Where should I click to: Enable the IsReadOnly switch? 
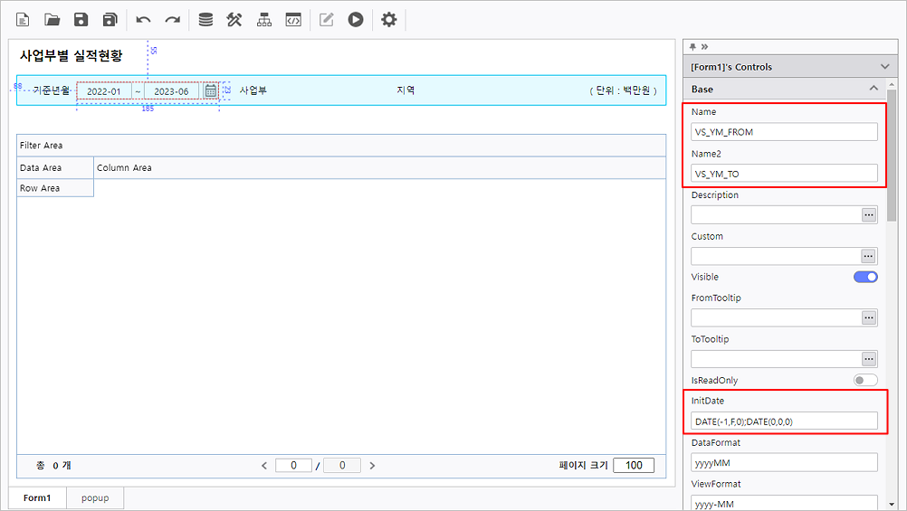[x=865, y=381]
